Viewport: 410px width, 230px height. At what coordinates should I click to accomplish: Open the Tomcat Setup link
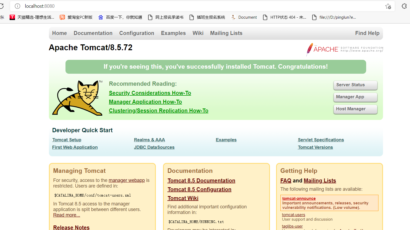[x=67, y=140]
